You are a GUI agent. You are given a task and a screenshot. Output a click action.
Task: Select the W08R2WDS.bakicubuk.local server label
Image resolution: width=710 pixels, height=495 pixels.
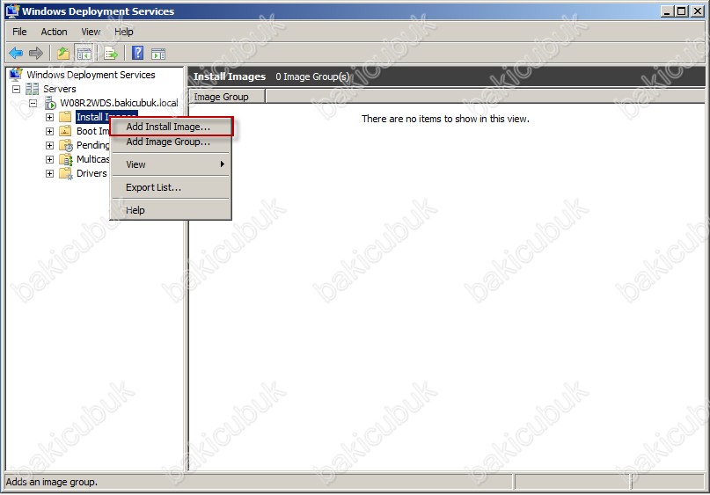click(x=119, y=103)
